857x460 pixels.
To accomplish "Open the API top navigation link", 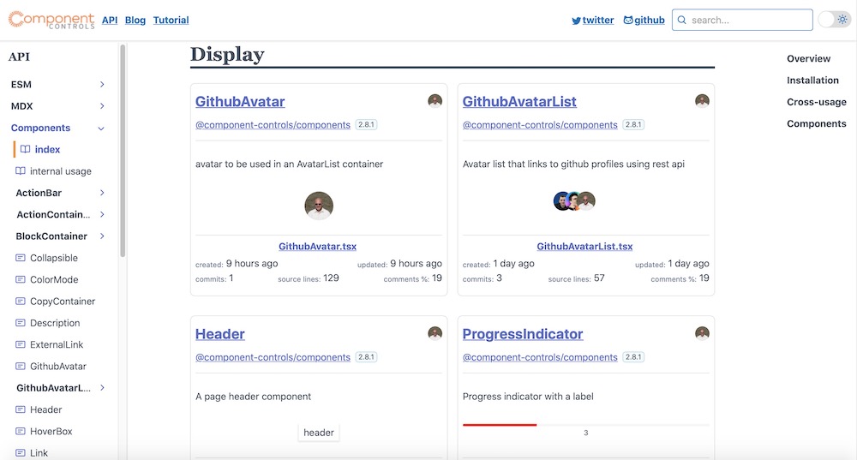I will click(x=110, y=21).
